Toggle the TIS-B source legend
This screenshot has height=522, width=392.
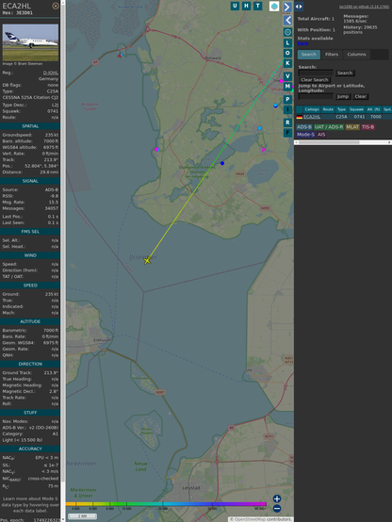pyautogui.click(x=367, y=127)
